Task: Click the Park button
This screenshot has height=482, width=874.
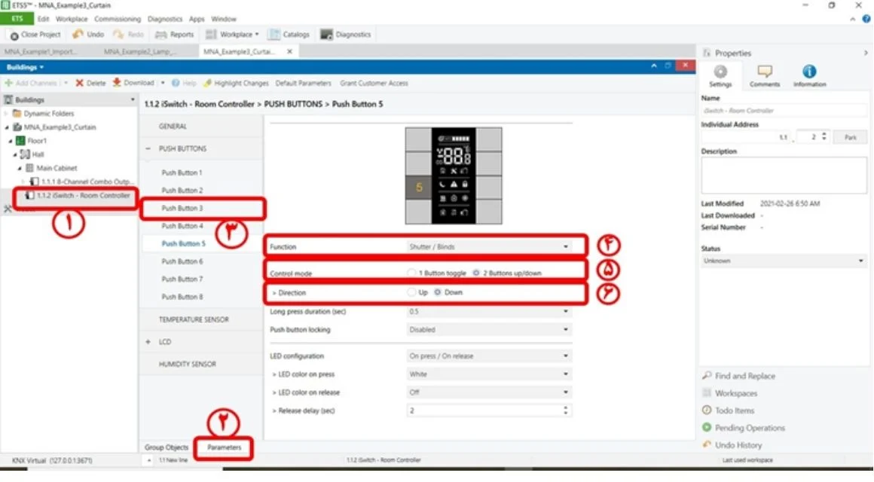Action: tap(850, 137)
